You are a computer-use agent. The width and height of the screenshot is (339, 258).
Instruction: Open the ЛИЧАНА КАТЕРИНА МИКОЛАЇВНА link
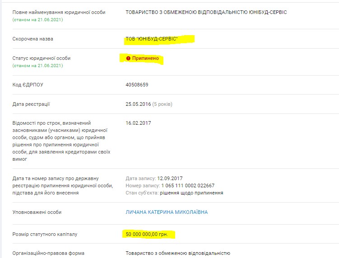167,212
